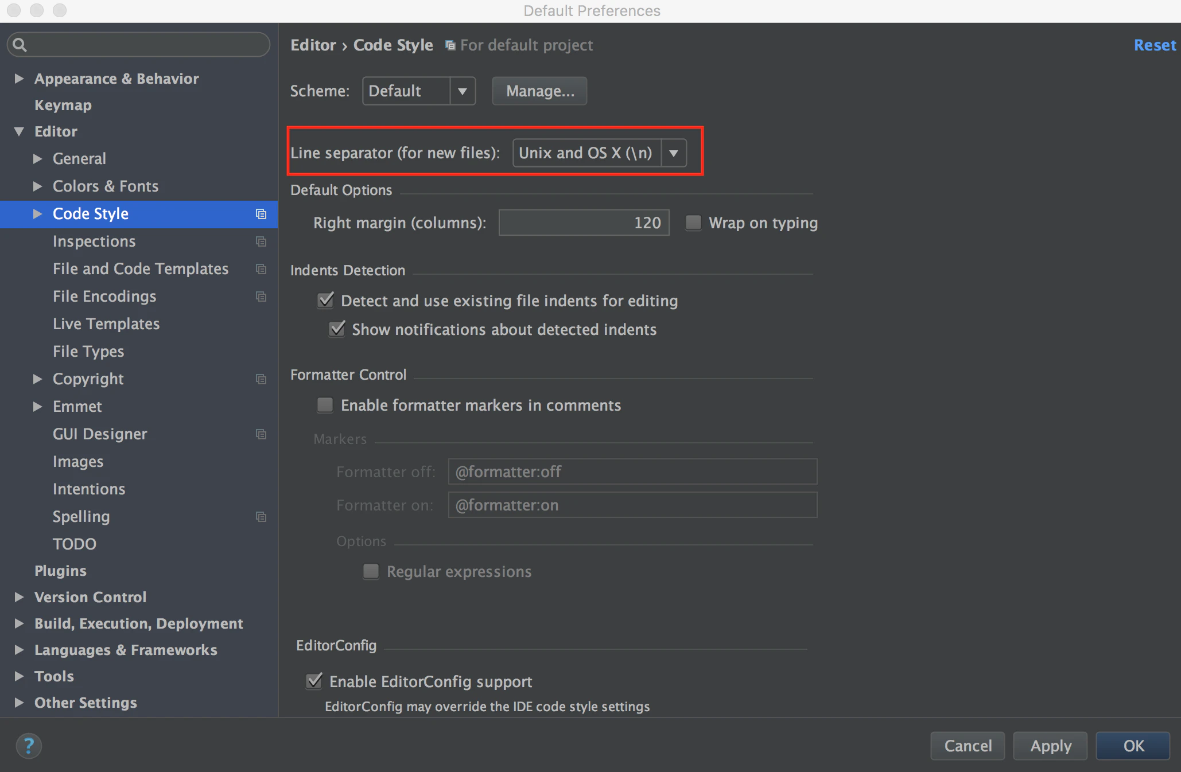Confirm with the OK button

(x=1133, y=746)
